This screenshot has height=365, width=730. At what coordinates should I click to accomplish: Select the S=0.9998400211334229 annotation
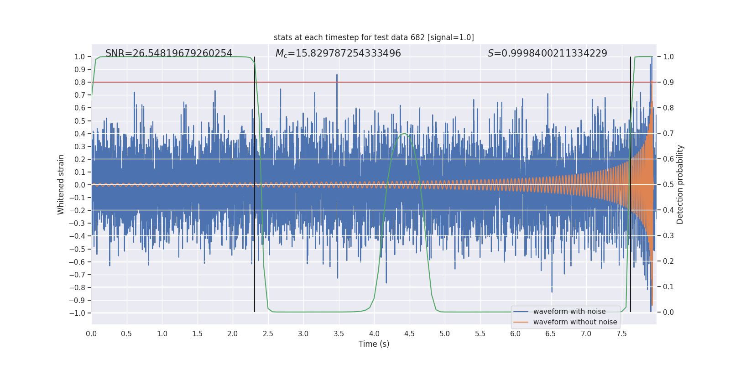[x=547, y=53]
